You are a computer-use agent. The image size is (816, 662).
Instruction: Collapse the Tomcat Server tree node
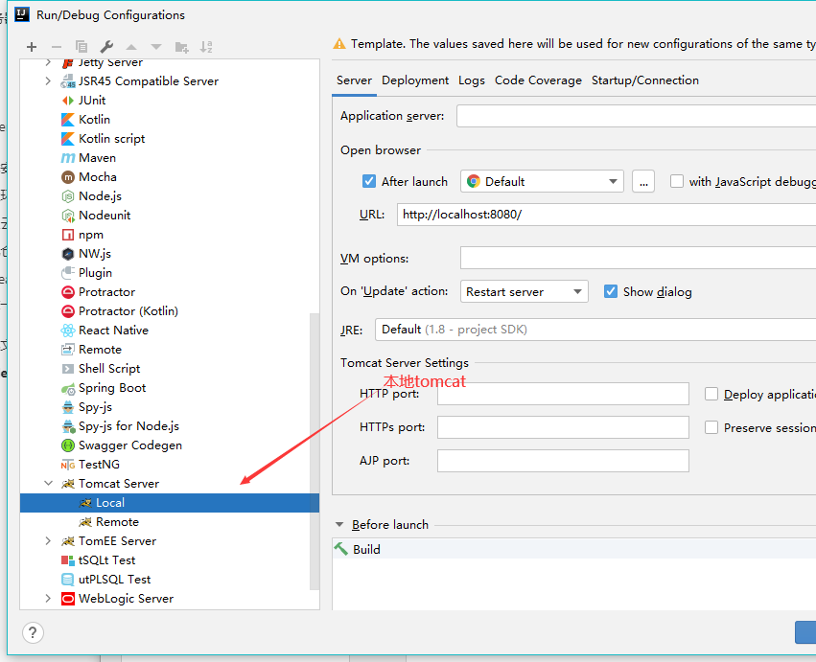(x=49, y=484)
